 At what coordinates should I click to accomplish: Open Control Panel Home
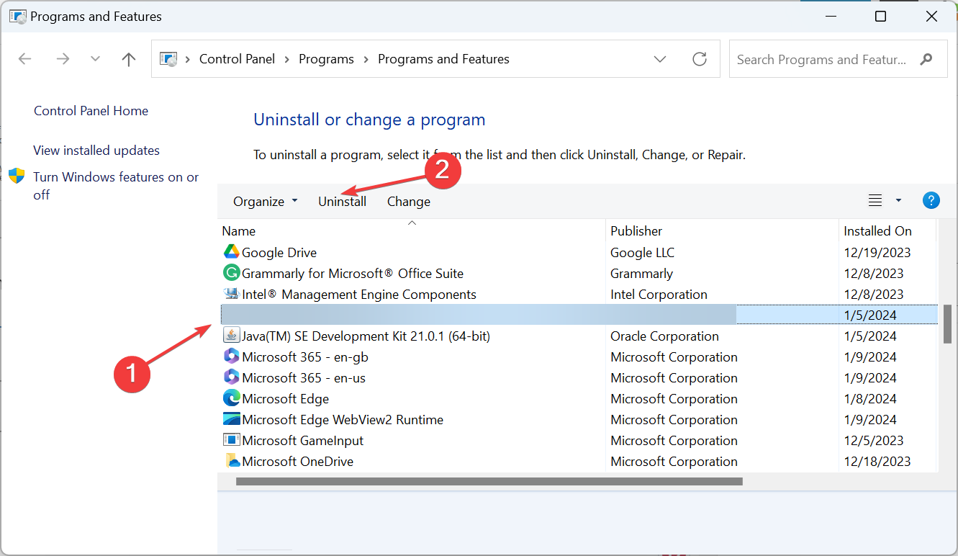coord(91,111)
